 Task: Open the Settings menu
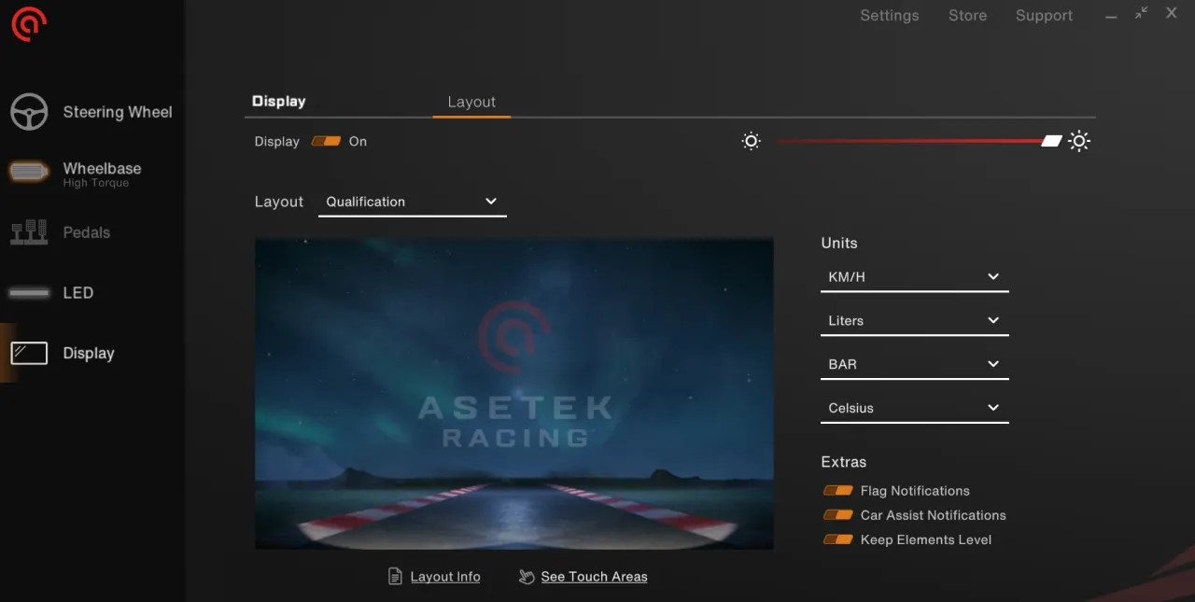click(890, 16)
